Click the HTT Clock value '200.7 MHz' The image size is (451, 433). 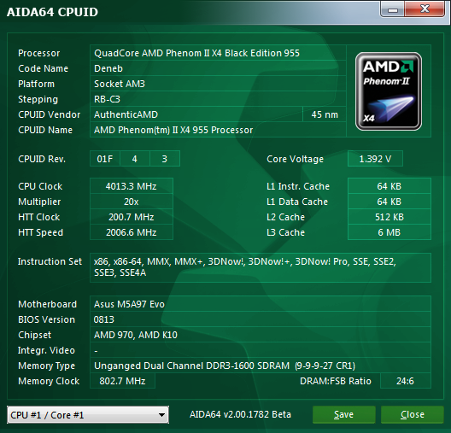132,217
